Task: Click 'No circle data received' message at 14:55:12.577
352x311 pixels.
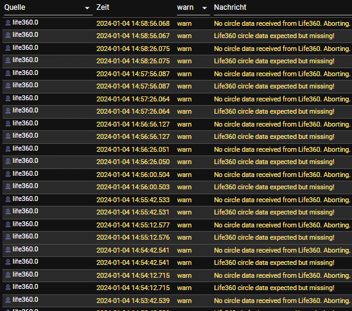Action: tap(282, 225)
